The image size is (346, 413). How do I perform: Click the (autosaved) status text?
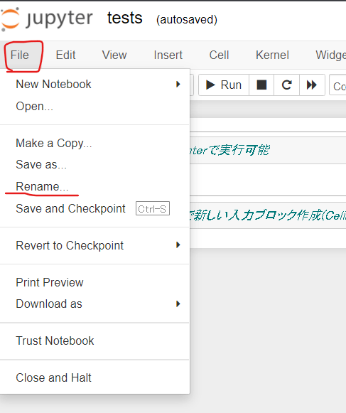coord(187,19)
